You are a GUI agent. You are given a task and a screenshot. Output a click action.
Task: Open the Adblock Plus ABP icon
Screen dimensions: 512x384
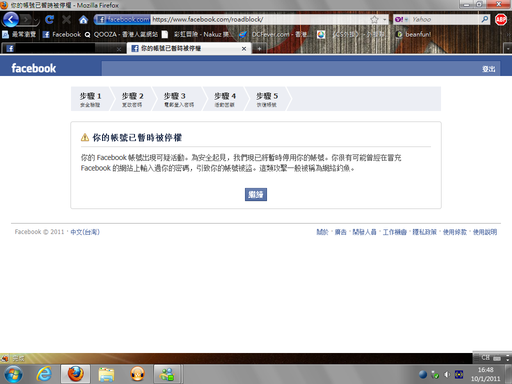(500, 19)
